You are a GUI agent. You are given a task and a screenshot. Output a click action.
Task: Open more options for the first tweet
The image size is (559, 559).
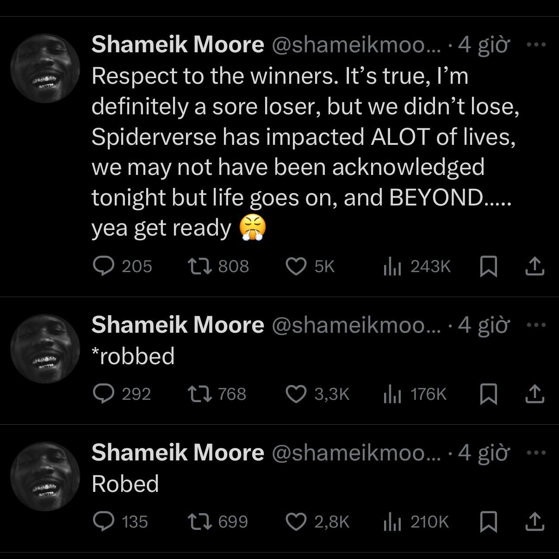point(537,45)
